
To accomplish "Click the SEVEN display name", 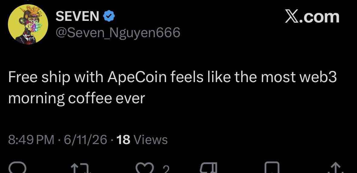I will click(77, 16).
